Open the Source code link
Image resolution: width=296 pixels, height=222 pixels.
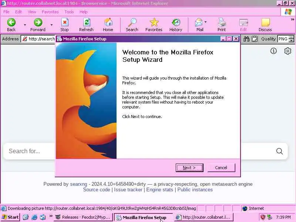coord(97,190)
